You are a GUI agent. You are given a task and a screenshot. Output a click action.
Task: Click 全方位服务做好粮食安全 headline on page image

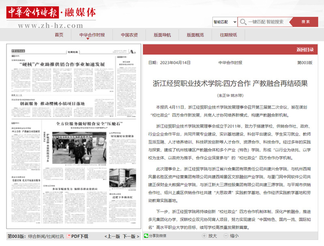click(89, 122)
